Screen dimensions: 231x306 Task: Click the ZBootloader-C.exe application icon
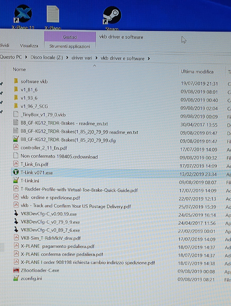coord(16,270)
